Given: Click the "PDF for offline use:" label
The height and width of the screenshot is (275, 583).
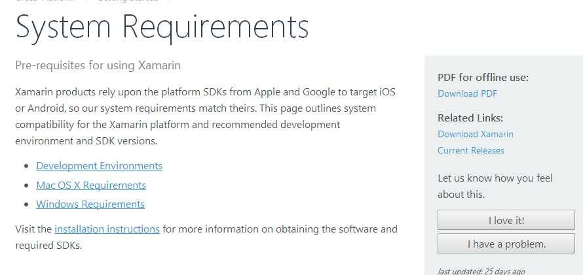Looking at the screenshot, I should pos(483,78).
